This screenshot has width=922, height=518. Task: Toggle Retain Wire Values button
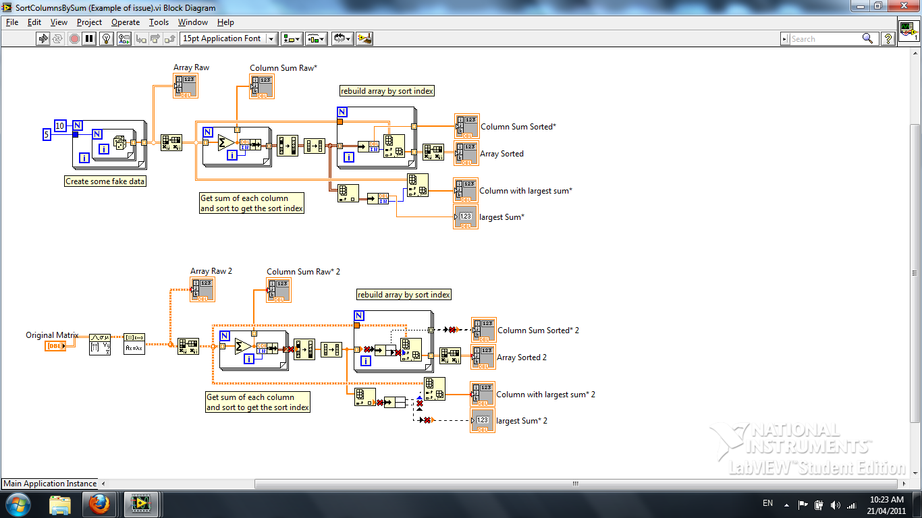(124, 38)
